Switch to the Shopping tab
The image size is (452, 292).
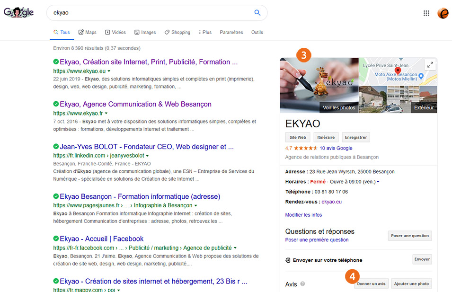tap(177, 32)
